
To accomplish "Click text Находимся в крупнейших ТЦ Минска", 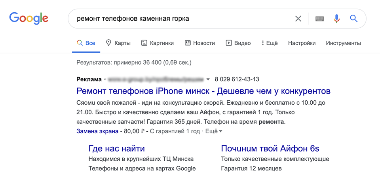I will pyautogui.click(x=141, y=159).
